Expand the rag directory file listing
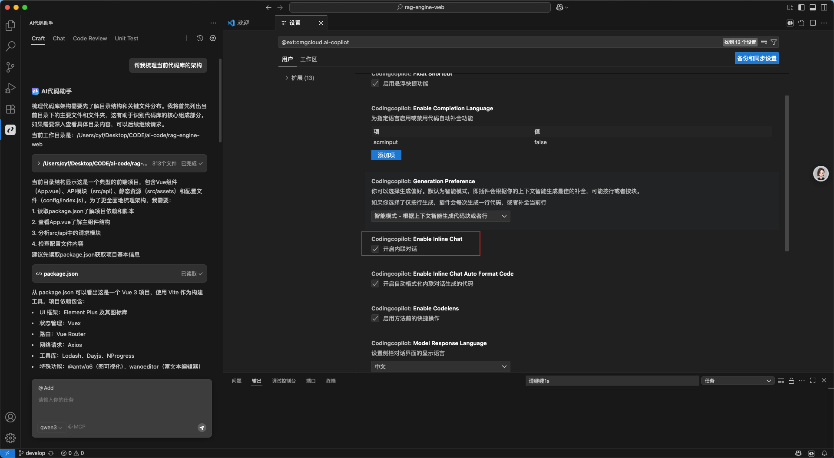Screen dimensions: 834x458 coord(39,163)
